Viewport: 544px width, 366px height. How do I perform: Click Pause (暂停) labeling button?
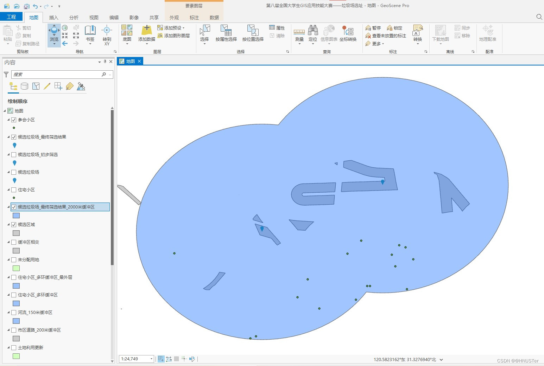(373, 28)
